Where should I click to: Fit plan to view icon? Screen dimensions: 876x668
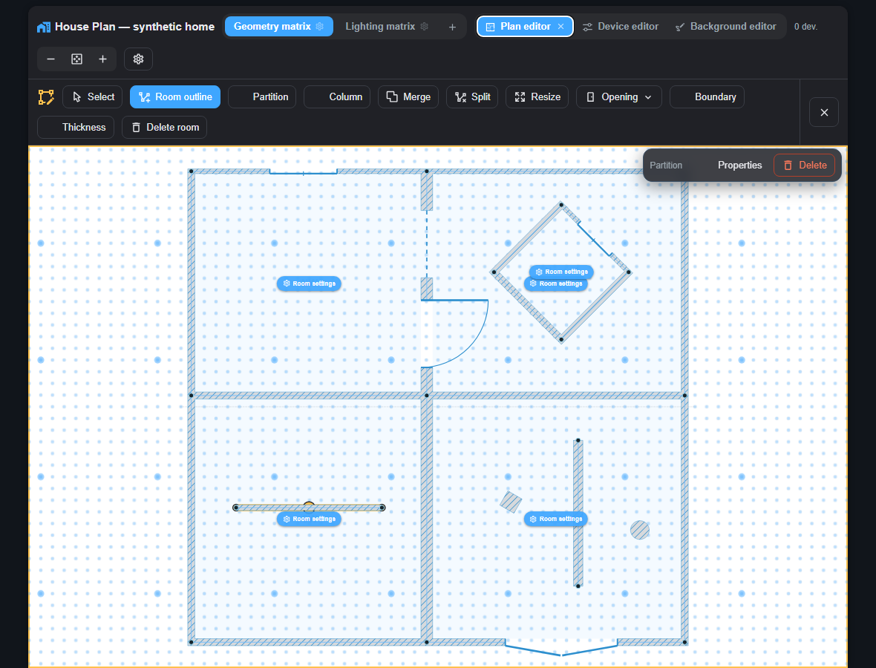pyautogui.click(x=77, y=59)
